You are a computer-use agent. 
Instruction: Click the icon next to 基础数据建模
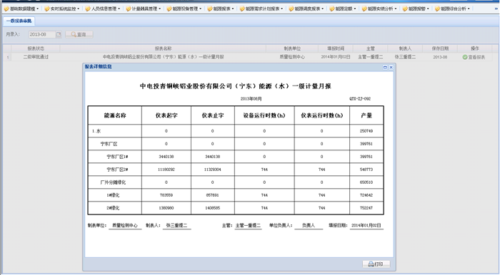tap(6, 9)
